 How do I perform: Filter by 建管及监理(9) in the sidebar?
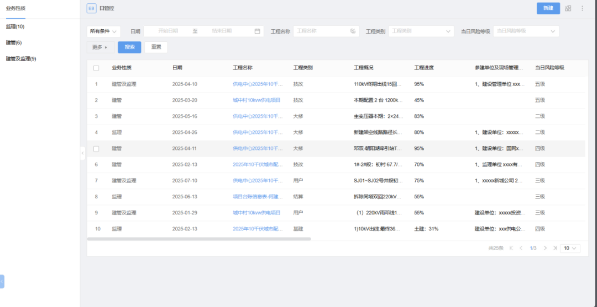tap(21, 59)
